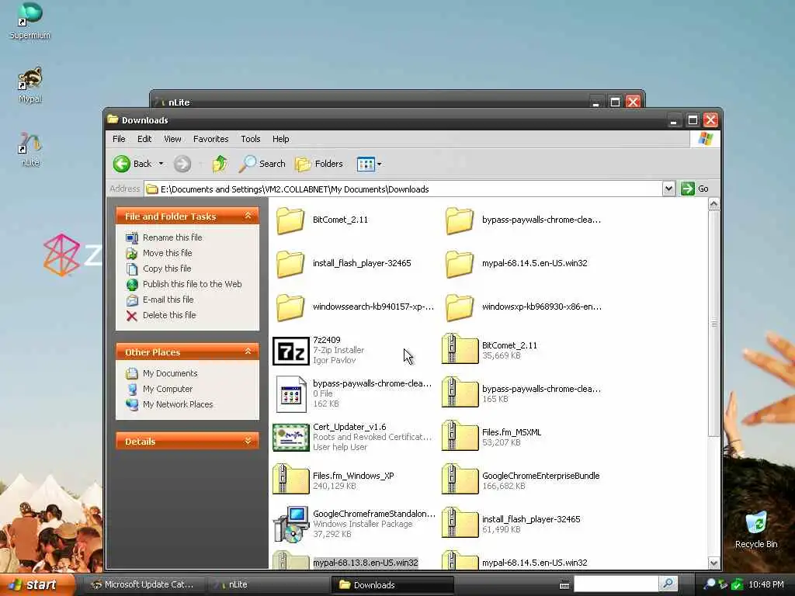Select windowssearch-kb940157-xp folder icon
Screen dimensions: 795x596
point(290,307)
